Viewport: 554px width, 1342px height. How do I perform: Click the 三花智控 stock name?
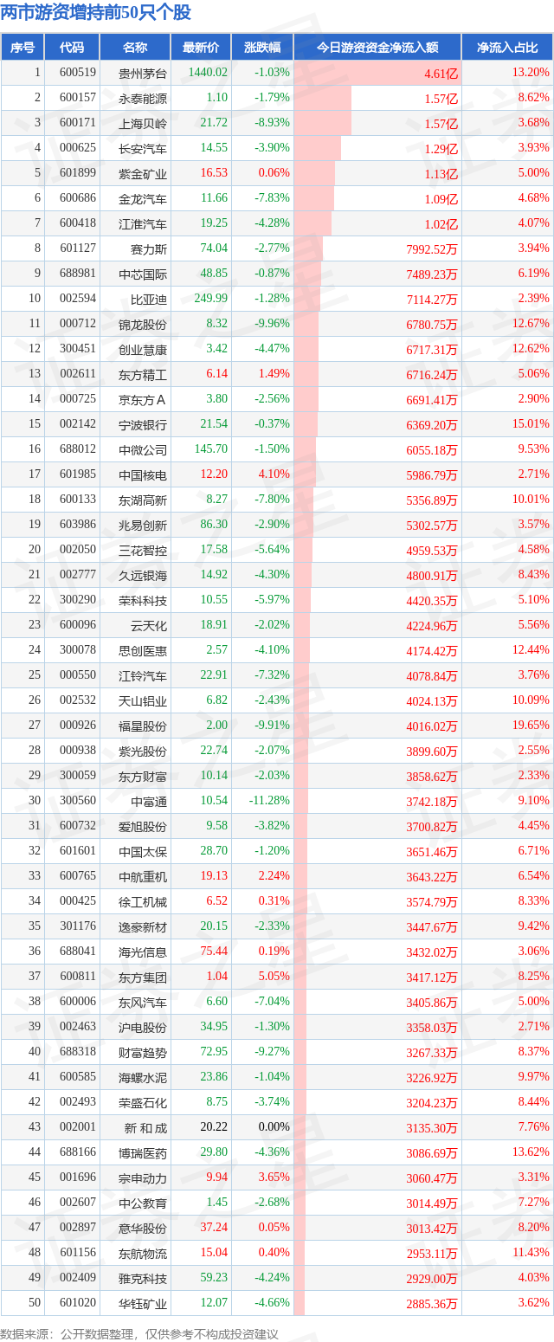(143, 551)
